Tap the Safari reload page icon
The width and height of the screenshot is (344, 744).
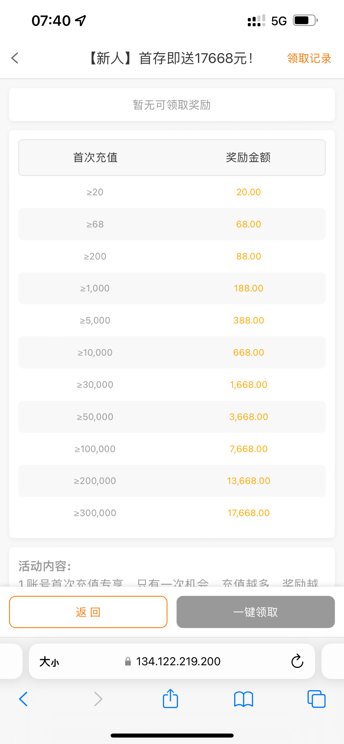297,661
